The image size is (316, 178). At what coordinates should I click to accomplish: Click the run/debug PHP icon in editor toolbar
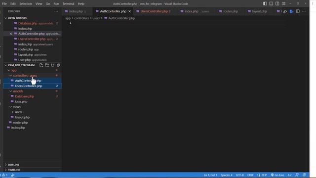pos(285,11)
